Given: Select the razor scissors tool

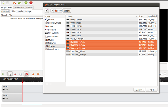Looking at the screenshot, I should 15,74.
